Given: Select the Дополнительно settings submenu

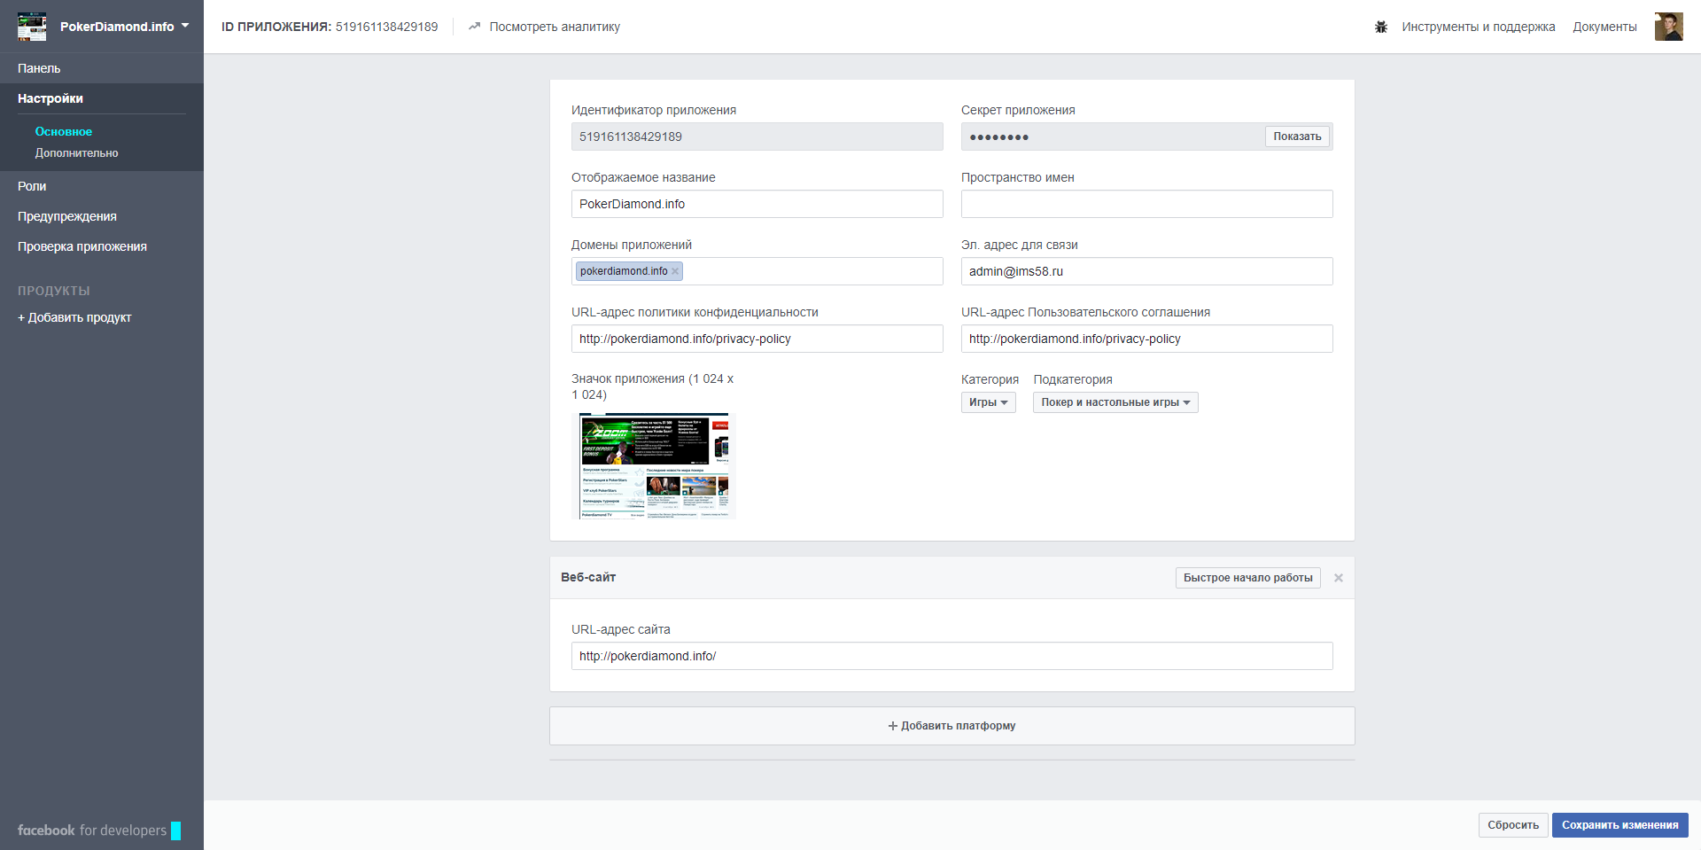Looking at the screenshot, I should pos(76,153).
